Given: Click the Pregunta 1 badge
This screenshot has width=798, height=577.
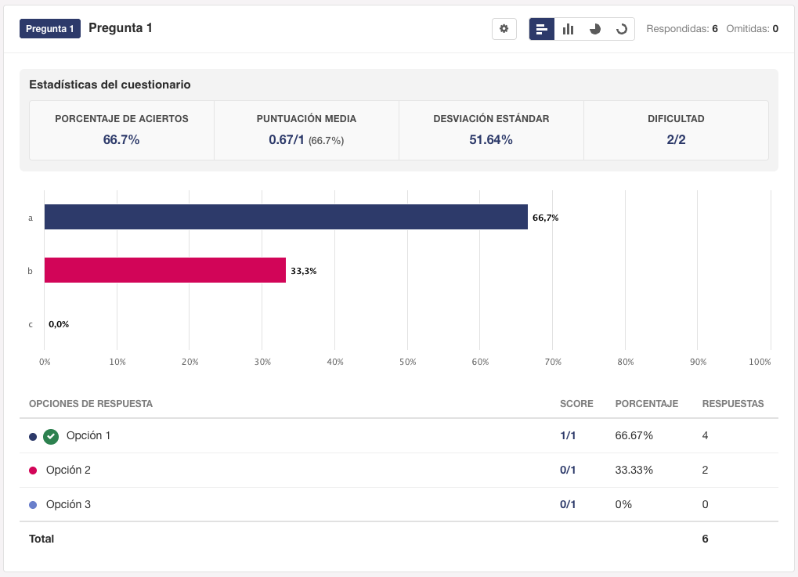Looking at the screenshot, I should coord(50,29).
